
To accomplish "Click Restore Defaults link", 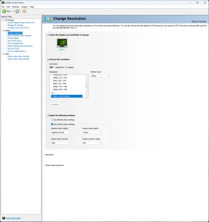I will (199, 22).
